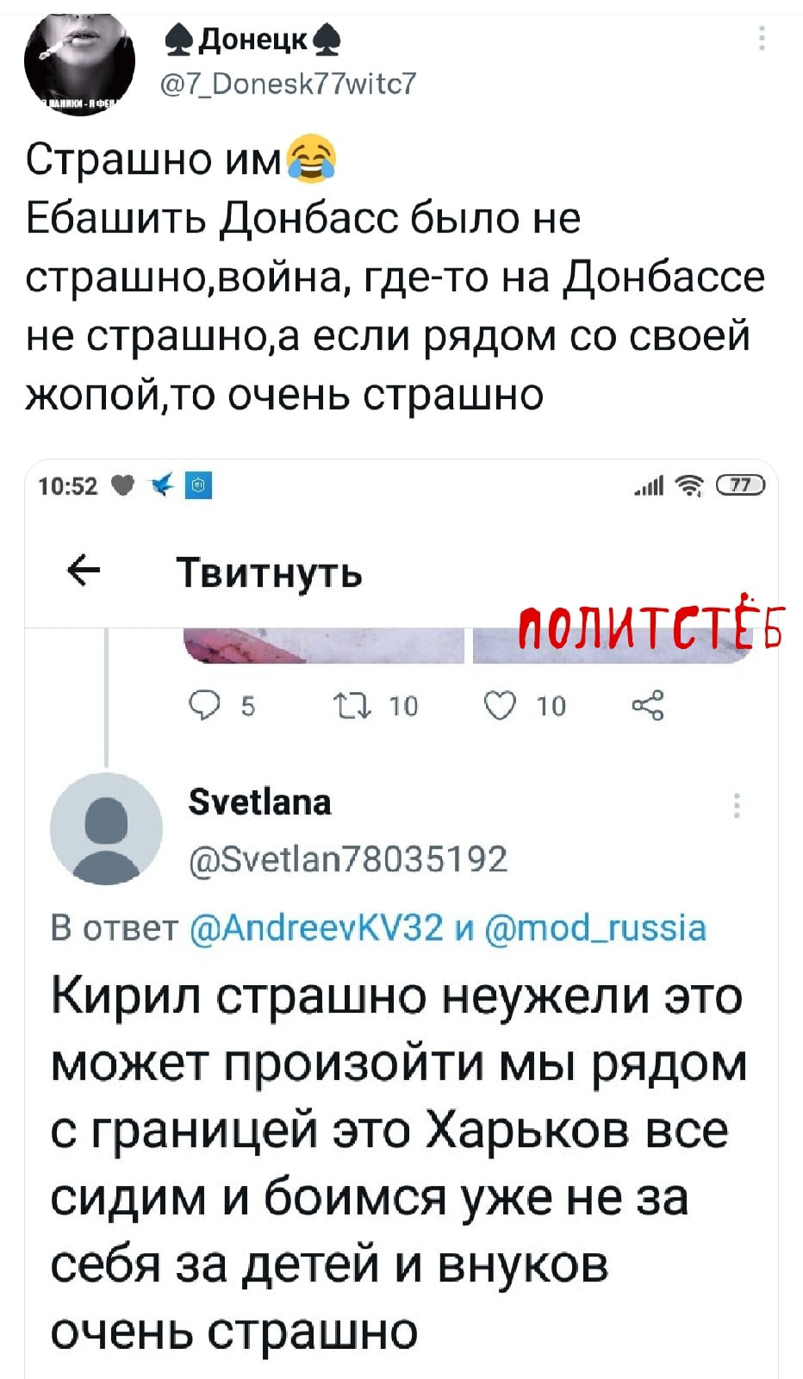
Task: Tap the Svetlana display name
Action: pos(259,802)
